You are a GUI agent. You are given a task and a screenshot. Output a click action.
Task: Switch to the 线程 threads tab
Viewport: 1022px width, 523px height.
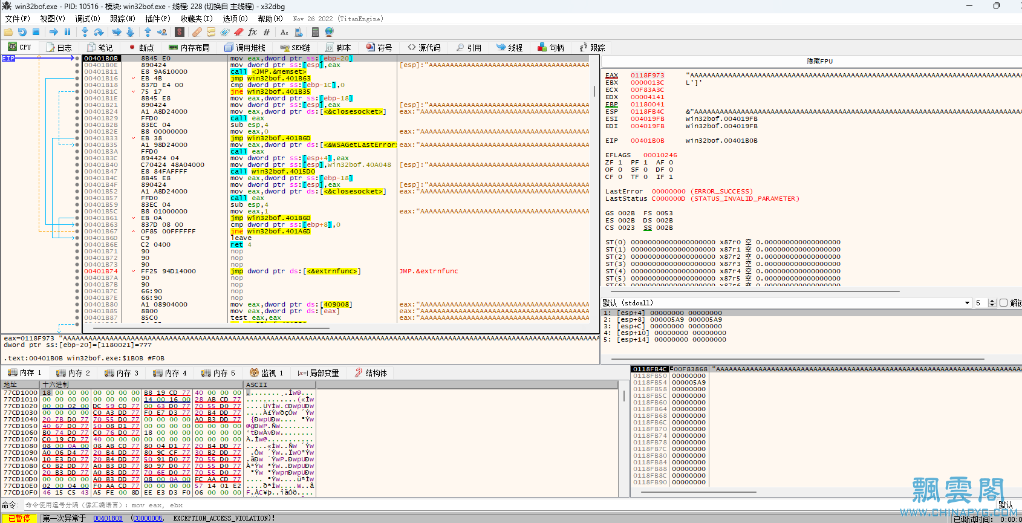tap(510, 47)
